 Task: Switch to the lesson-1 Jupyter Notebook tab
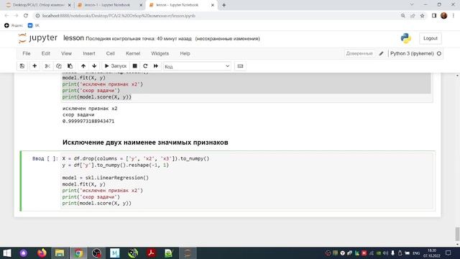pyautogui.click(x=107, y=5)
